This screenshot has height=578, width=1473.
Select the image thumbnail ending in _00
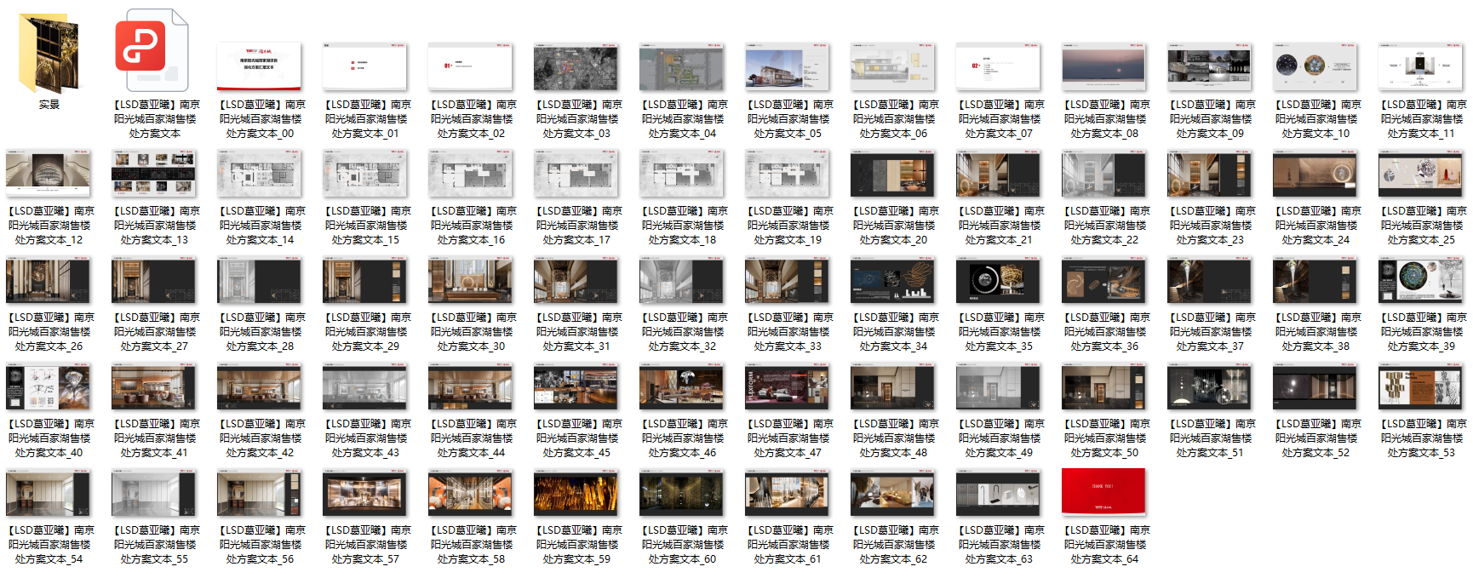pyautogui.click(x=259, y=66)
